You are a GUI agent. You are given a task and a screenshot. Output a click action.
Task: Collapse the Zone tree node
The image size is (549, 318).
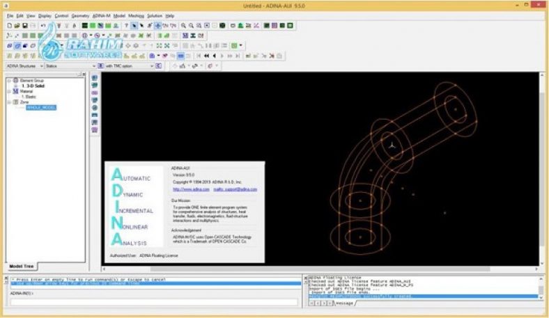pos(10,102)
